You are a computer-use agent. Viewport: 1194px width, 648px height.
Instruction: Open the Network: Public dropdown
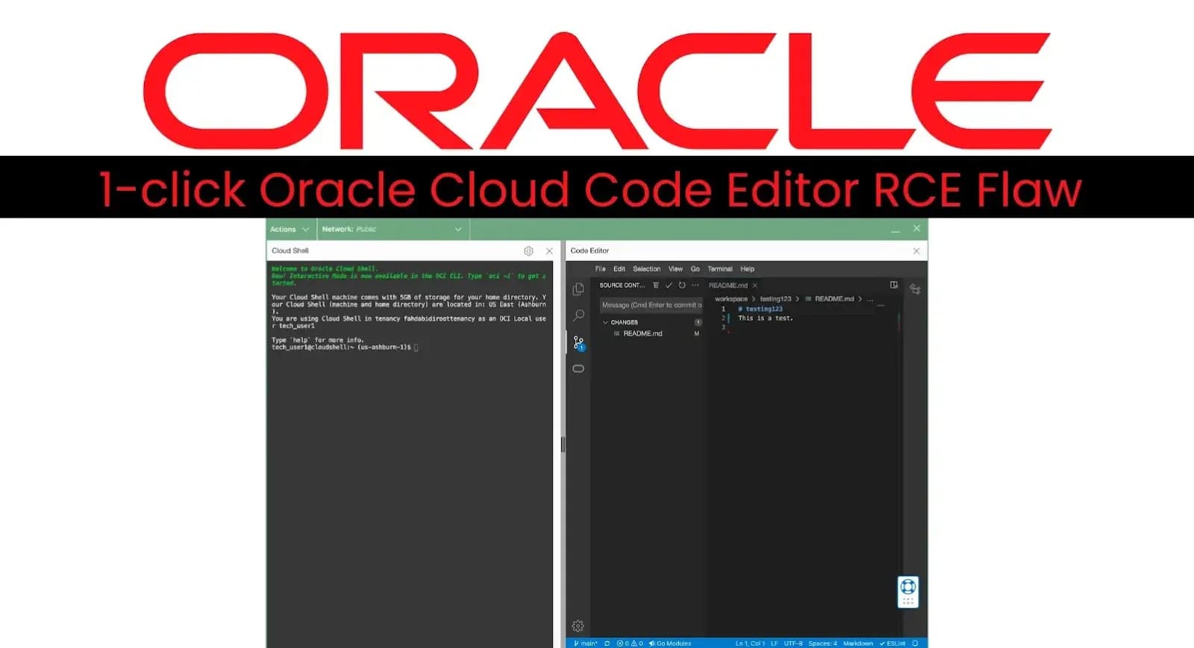(392, 229)
